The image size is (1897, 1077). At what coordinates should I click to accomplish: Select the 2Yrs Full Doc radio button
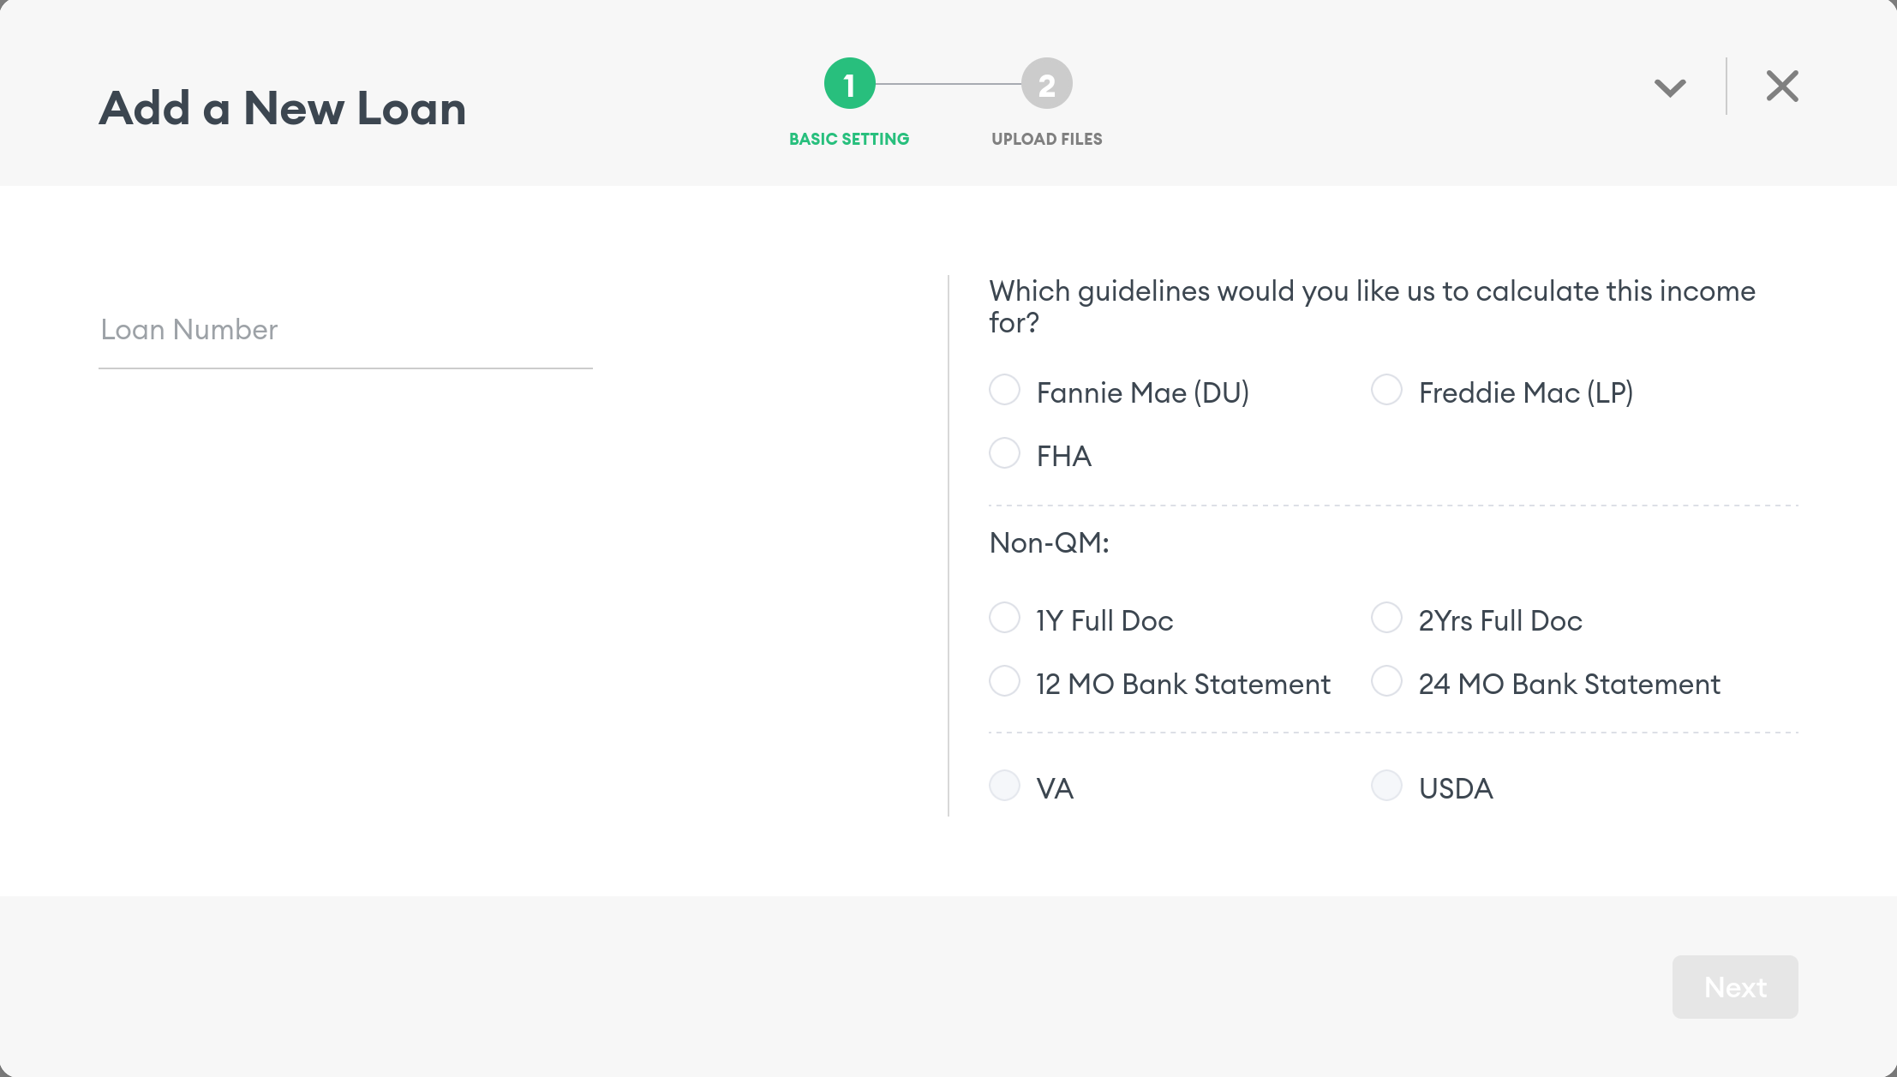point(1386,618)
